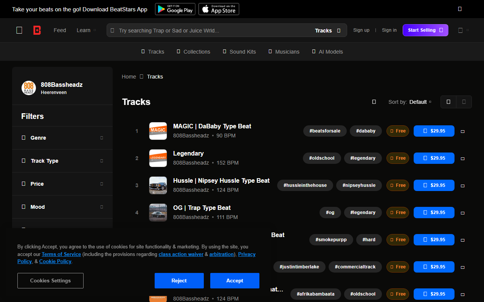
Task: Click #smokepurpp tag
Action: tap(331, 240)
